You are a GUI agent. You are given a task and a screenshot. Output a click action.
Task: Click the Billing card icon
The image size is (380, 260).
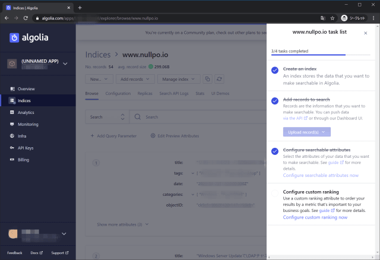(12, 160)
